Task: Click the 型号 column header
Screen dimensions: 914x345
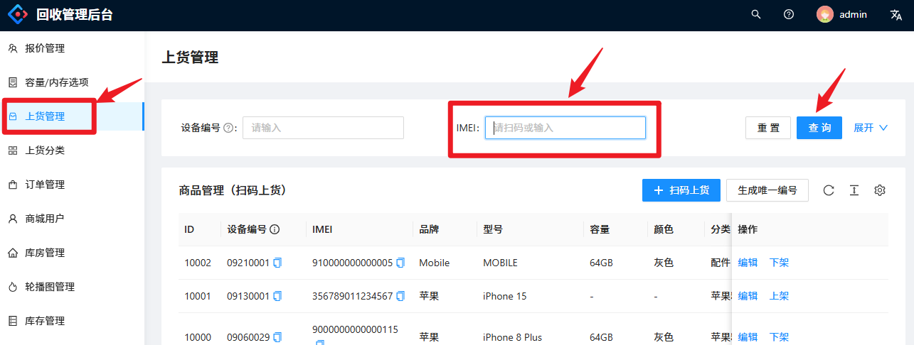Action: pyautogui.click(x=493, y=229)
